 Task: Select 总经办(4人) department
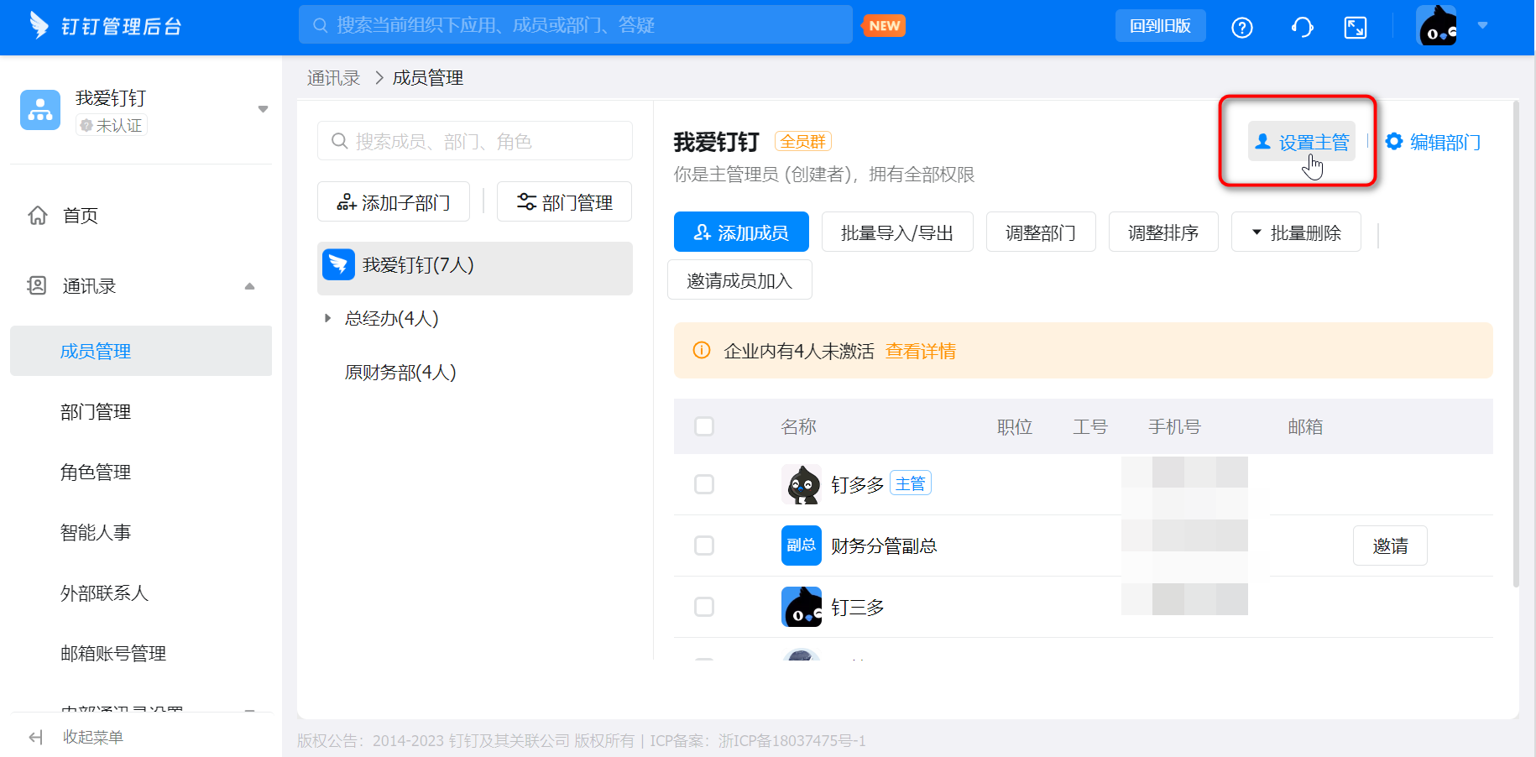click(x=392, y=318)
